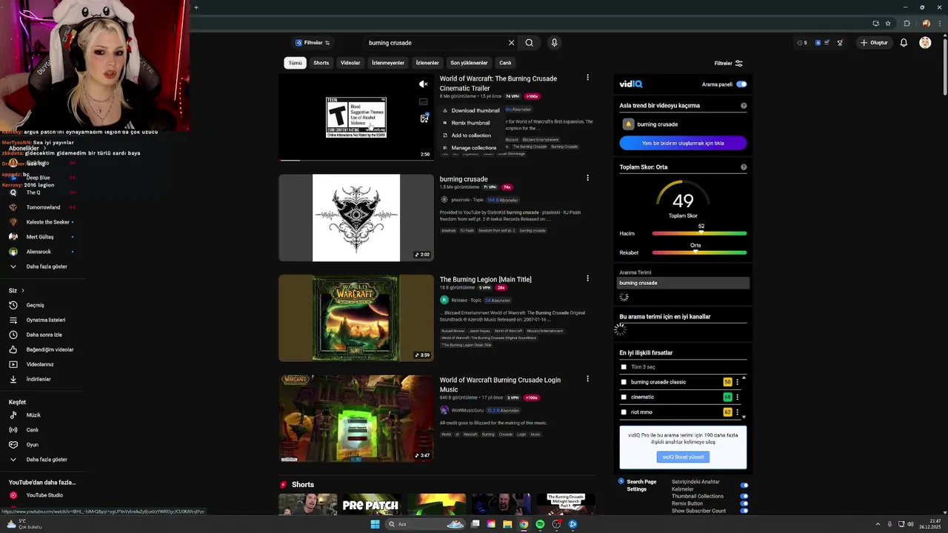Screen dimensions: 948x533
Task: Open the Warcraft Login Music video thumbnail
Action: 356,418
